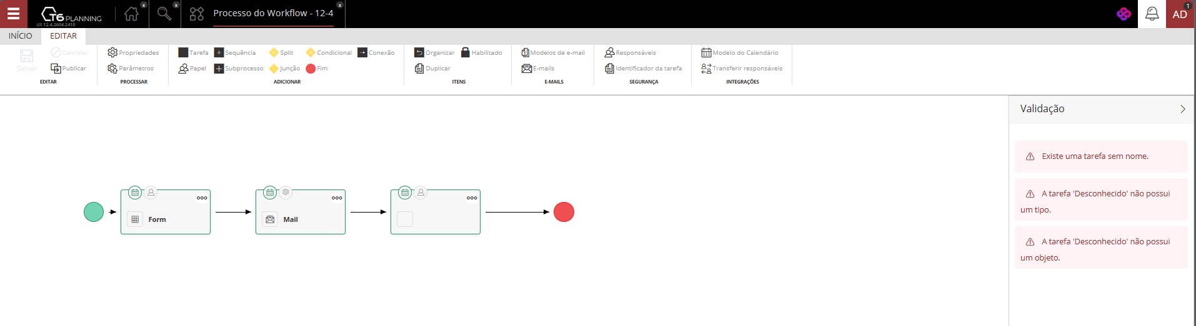Click the Salvar disk button
The image size is (1196, 326).
27,60
